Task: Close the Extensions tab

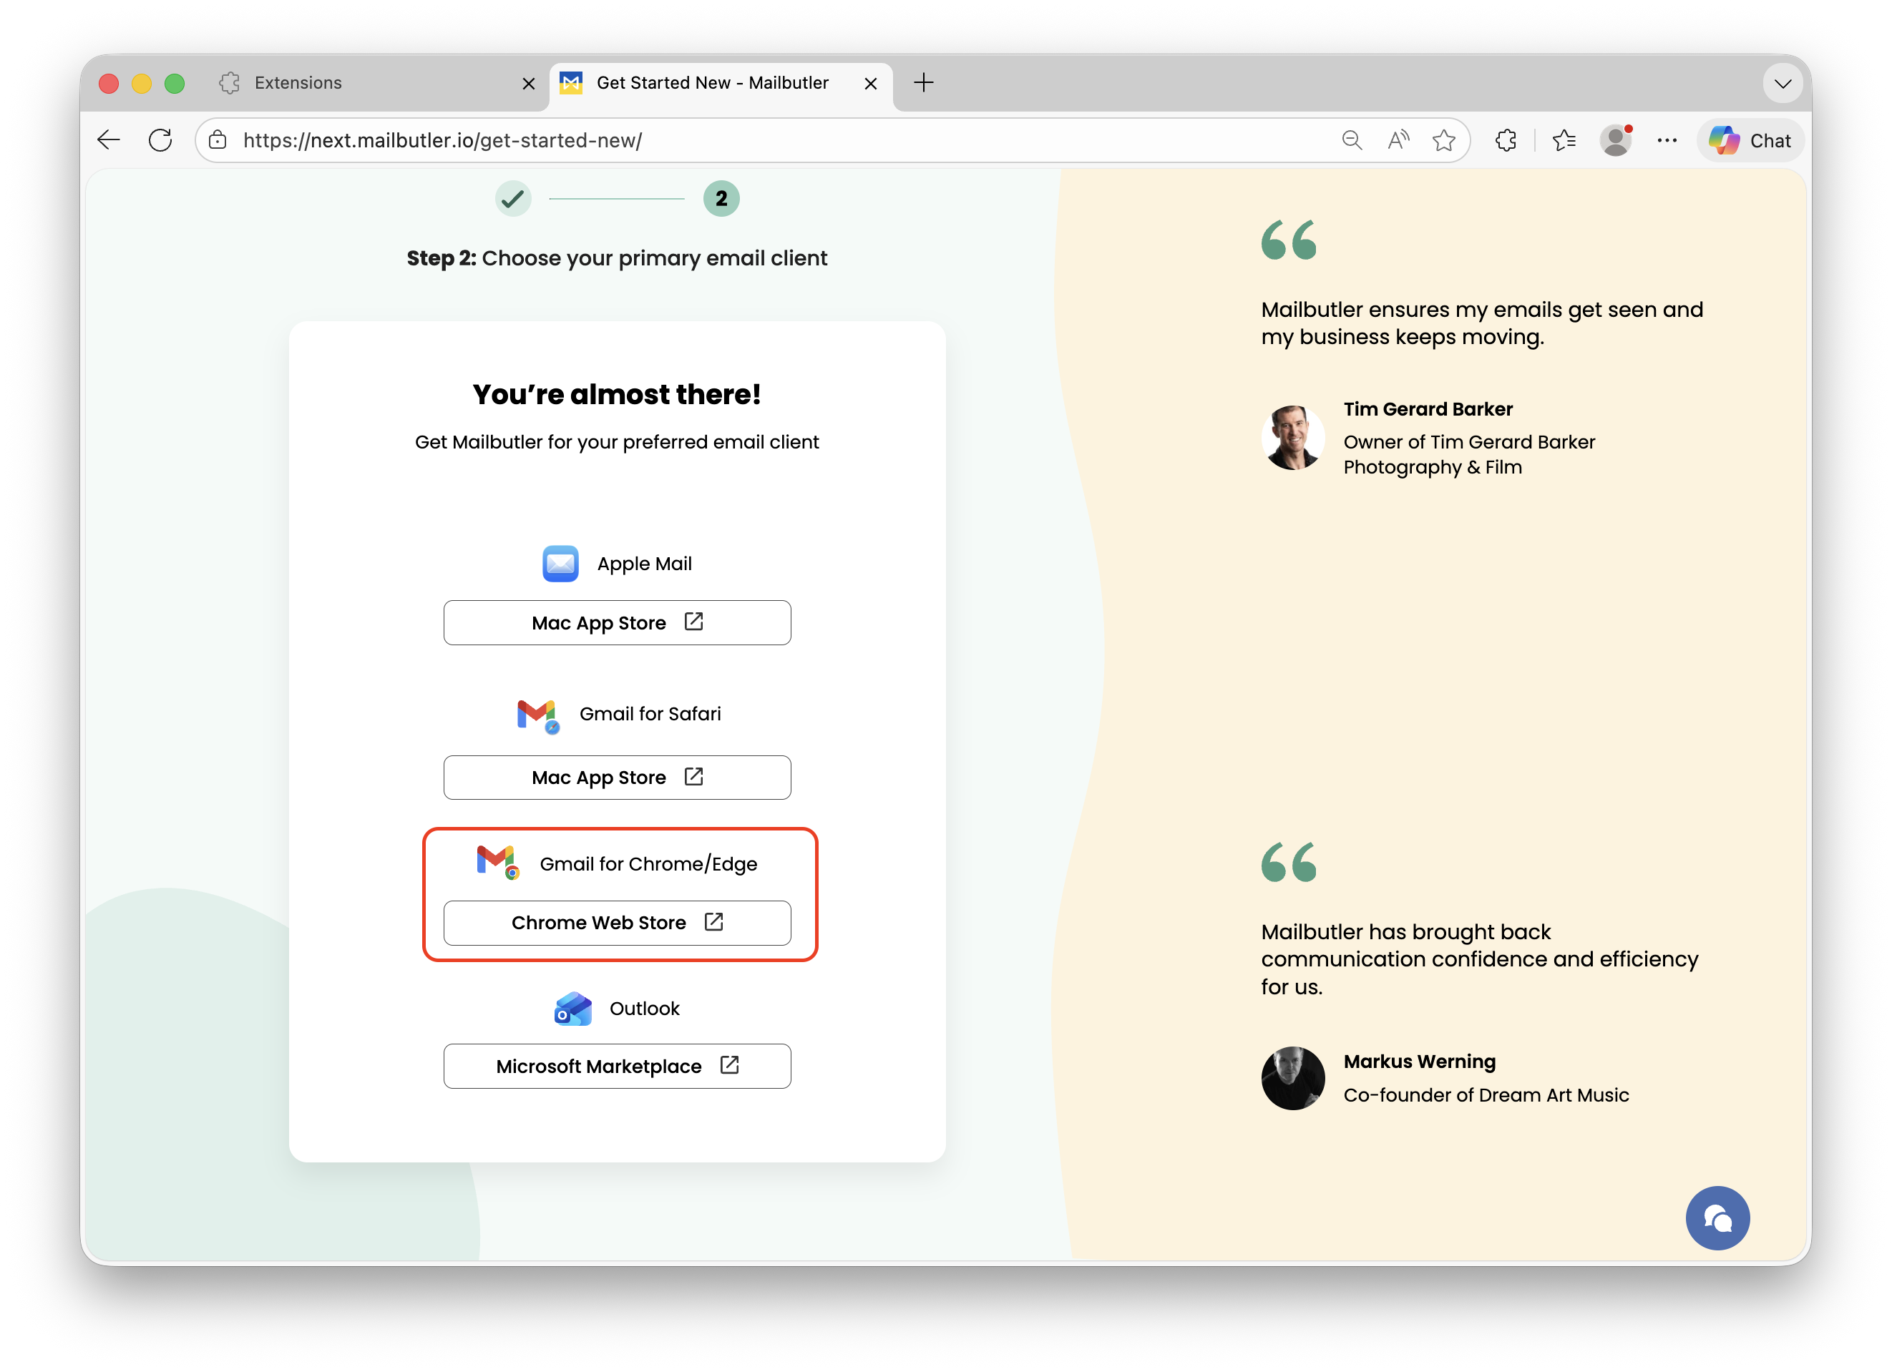Action: point(528,84)
